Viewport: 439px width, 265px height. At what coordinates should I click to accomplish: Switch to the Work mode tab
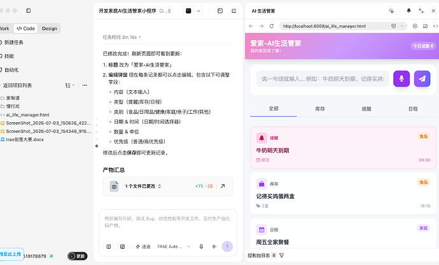pyautogui.click(x=4, y=29)
